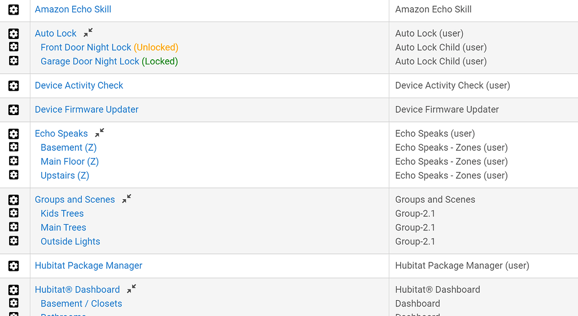Open Front Door Night Lock app
Viewport: 578px width, 316px height.
pos(86,47)
